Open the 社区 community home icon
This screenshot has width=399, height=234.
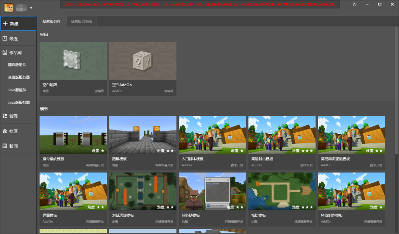tap(5, 131)
